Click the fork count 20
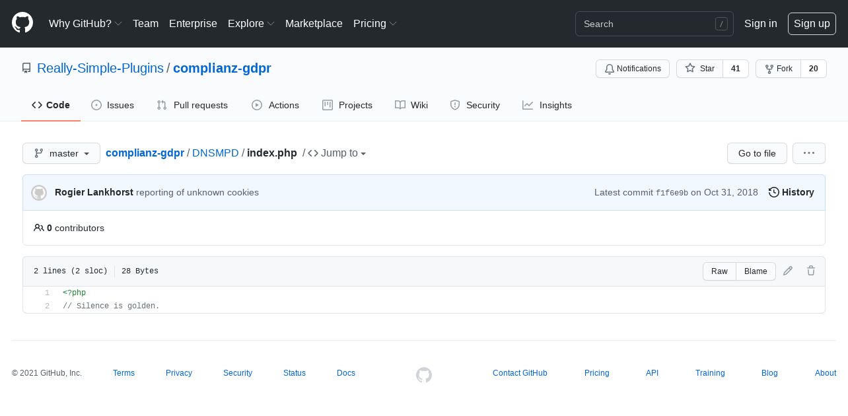The height and width of the screenshot is (416, 848). [814, 69]
